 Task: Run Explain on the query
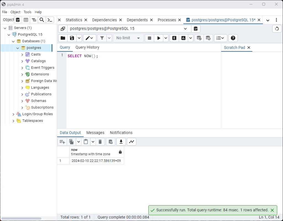(174, 38)
